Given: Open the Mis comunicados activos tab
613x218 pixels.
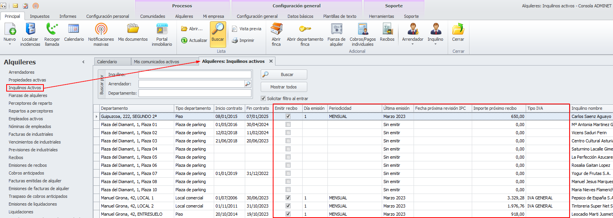Looking at the screenshot, I should [x=156, y=62].
